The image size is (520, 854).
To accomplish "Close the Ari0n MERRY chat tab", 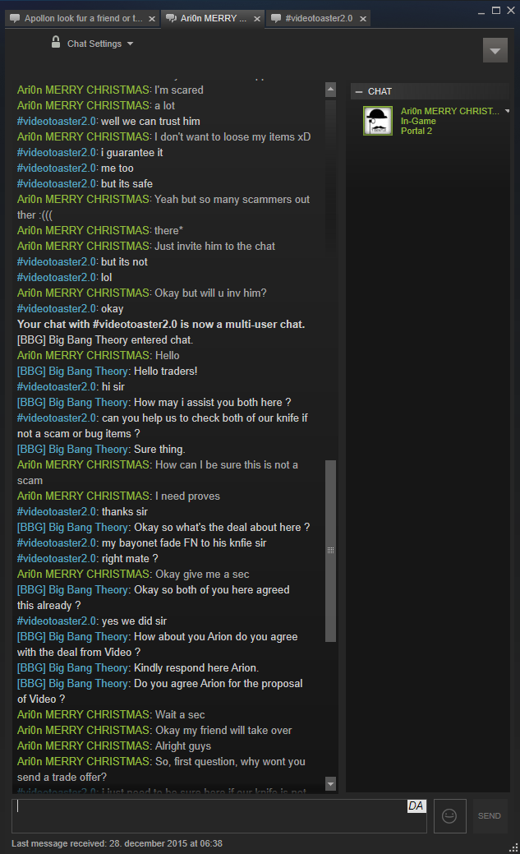I will (257, 19).
